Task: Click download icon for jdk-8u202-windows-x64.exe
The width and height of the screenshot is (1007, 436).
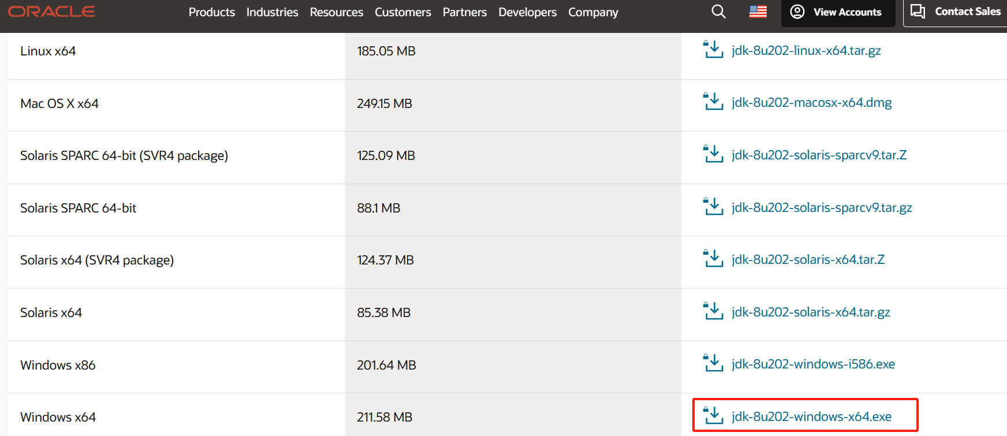Action: coord(713,416)
